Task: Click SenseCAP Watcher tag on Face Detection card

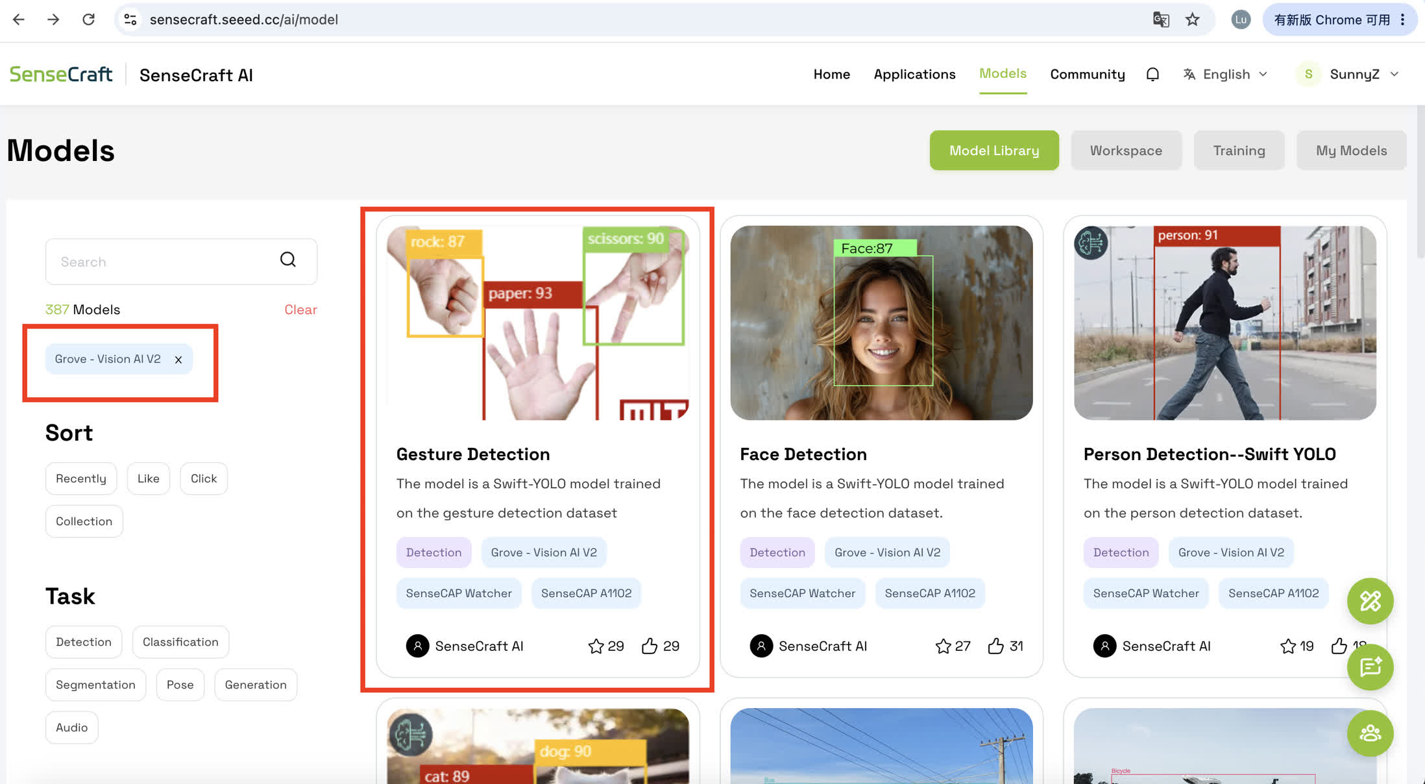Action: point(802,593)
